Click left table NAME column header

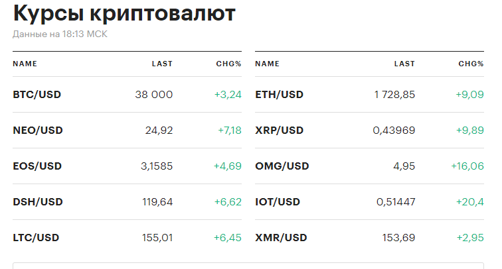click(x=25, y=64)
